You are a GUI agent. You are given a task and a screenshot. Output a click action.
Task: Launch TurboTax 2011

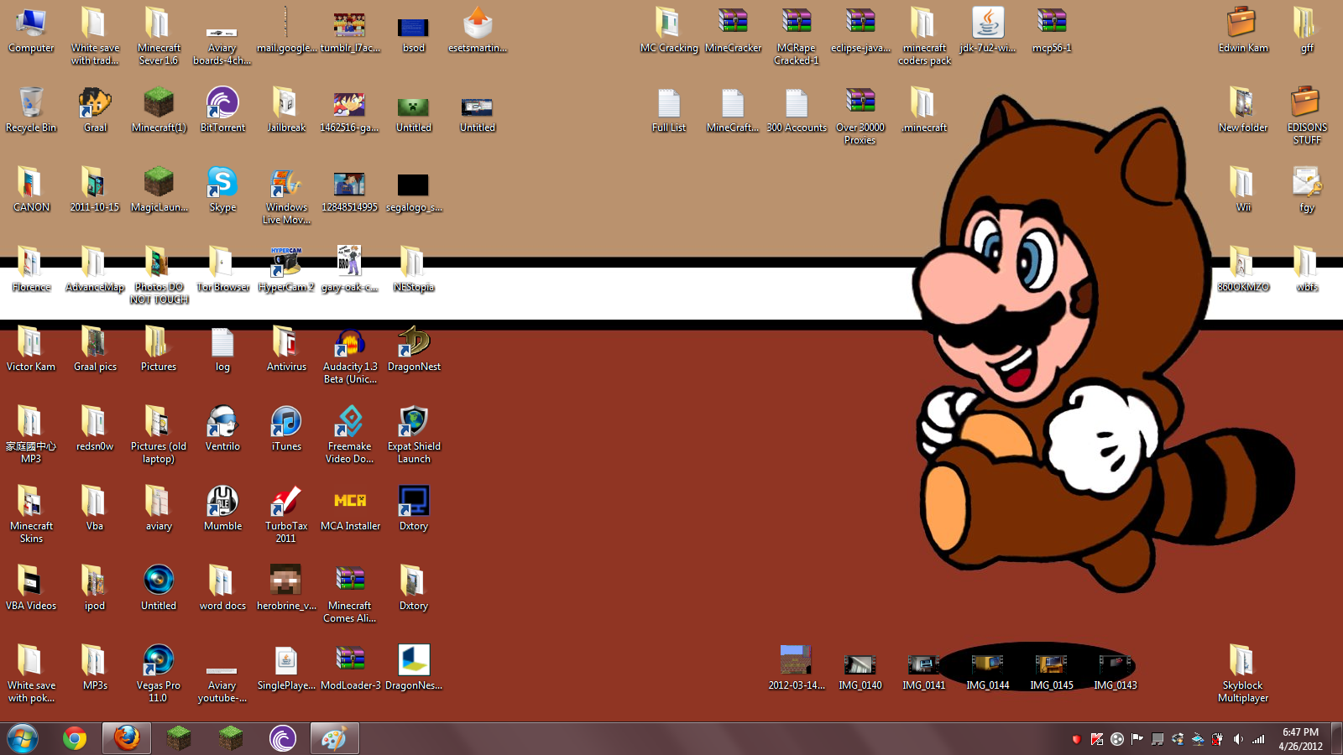(286, 502)
